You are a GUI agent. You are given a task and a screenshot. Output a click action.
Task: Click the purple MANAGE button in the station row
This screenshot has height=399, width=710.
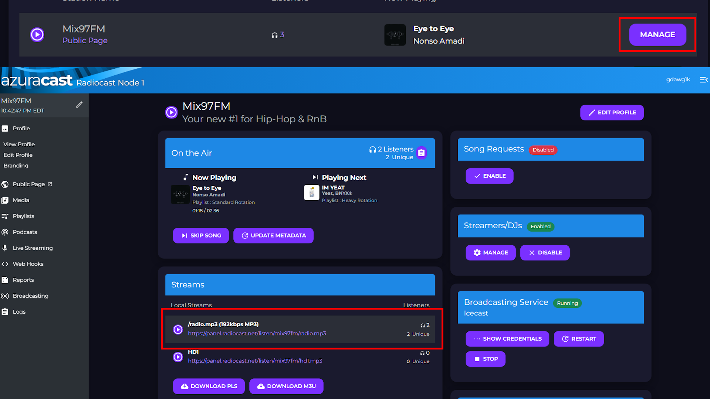pyautogui.click(x=657, y=35)
